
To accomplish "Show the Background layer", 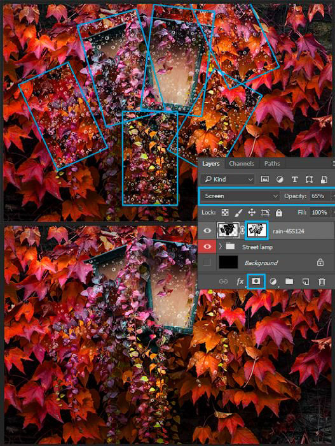I will click(x=207, y=262).
